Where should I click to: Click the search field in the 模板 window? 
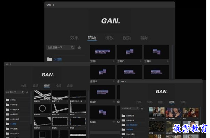tap(15, 92)
